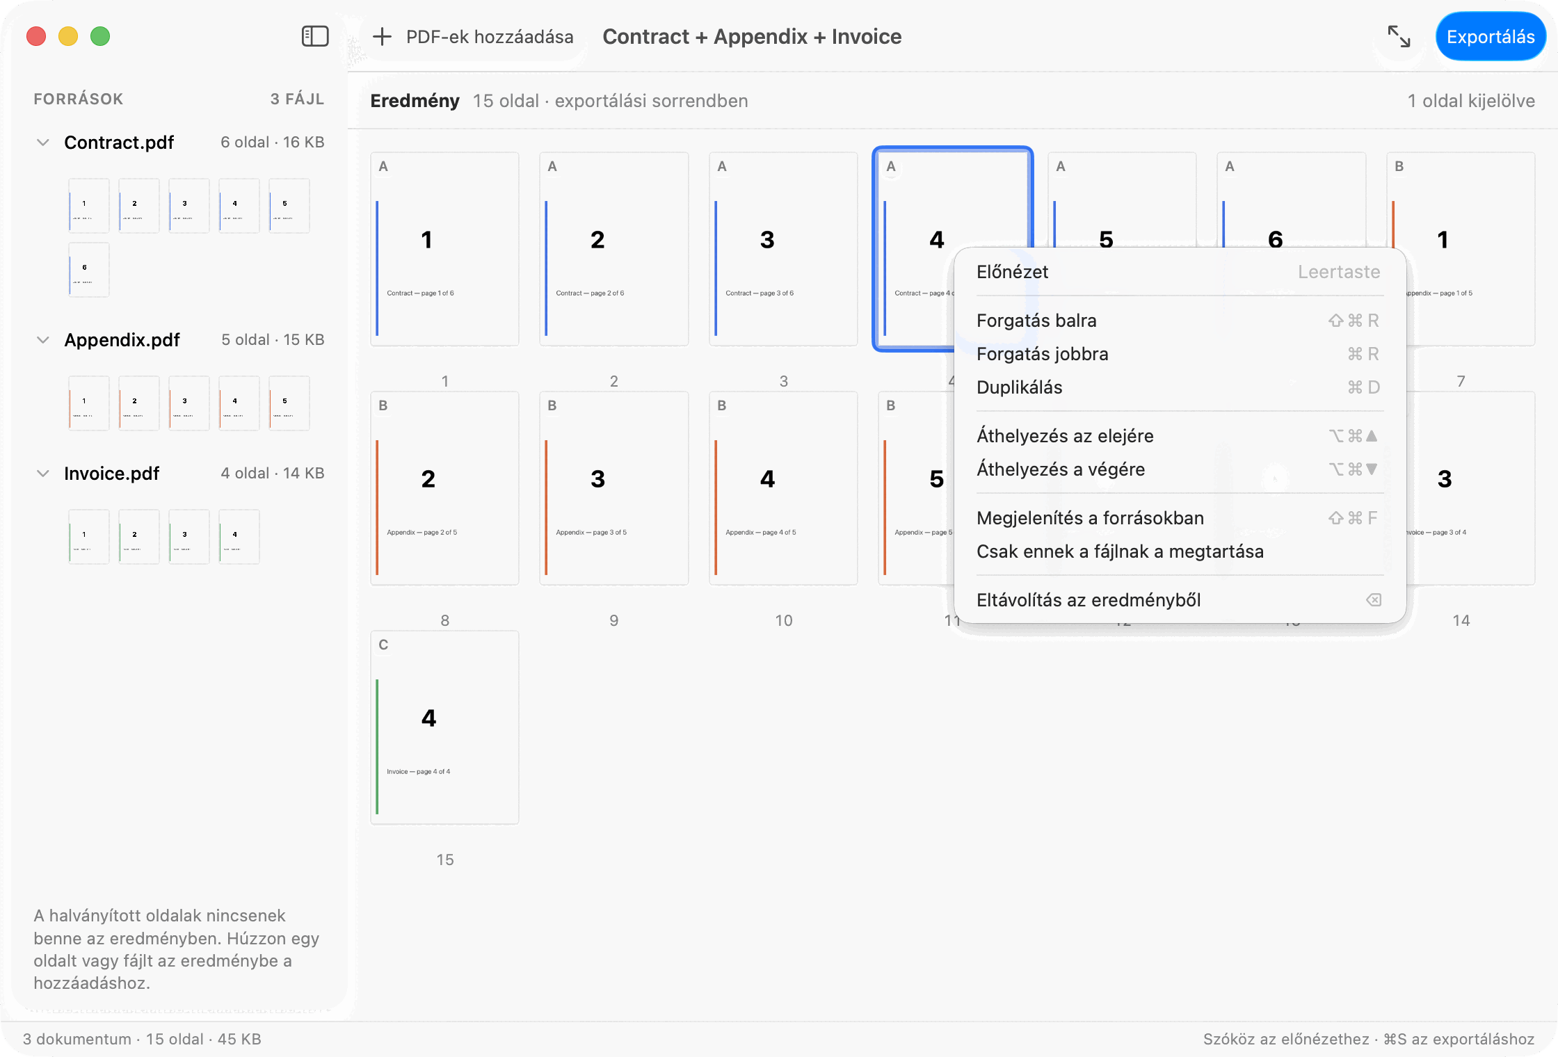Click '3 dokumentum · 15 oldal · 45 KB' status

(142, 1039)
